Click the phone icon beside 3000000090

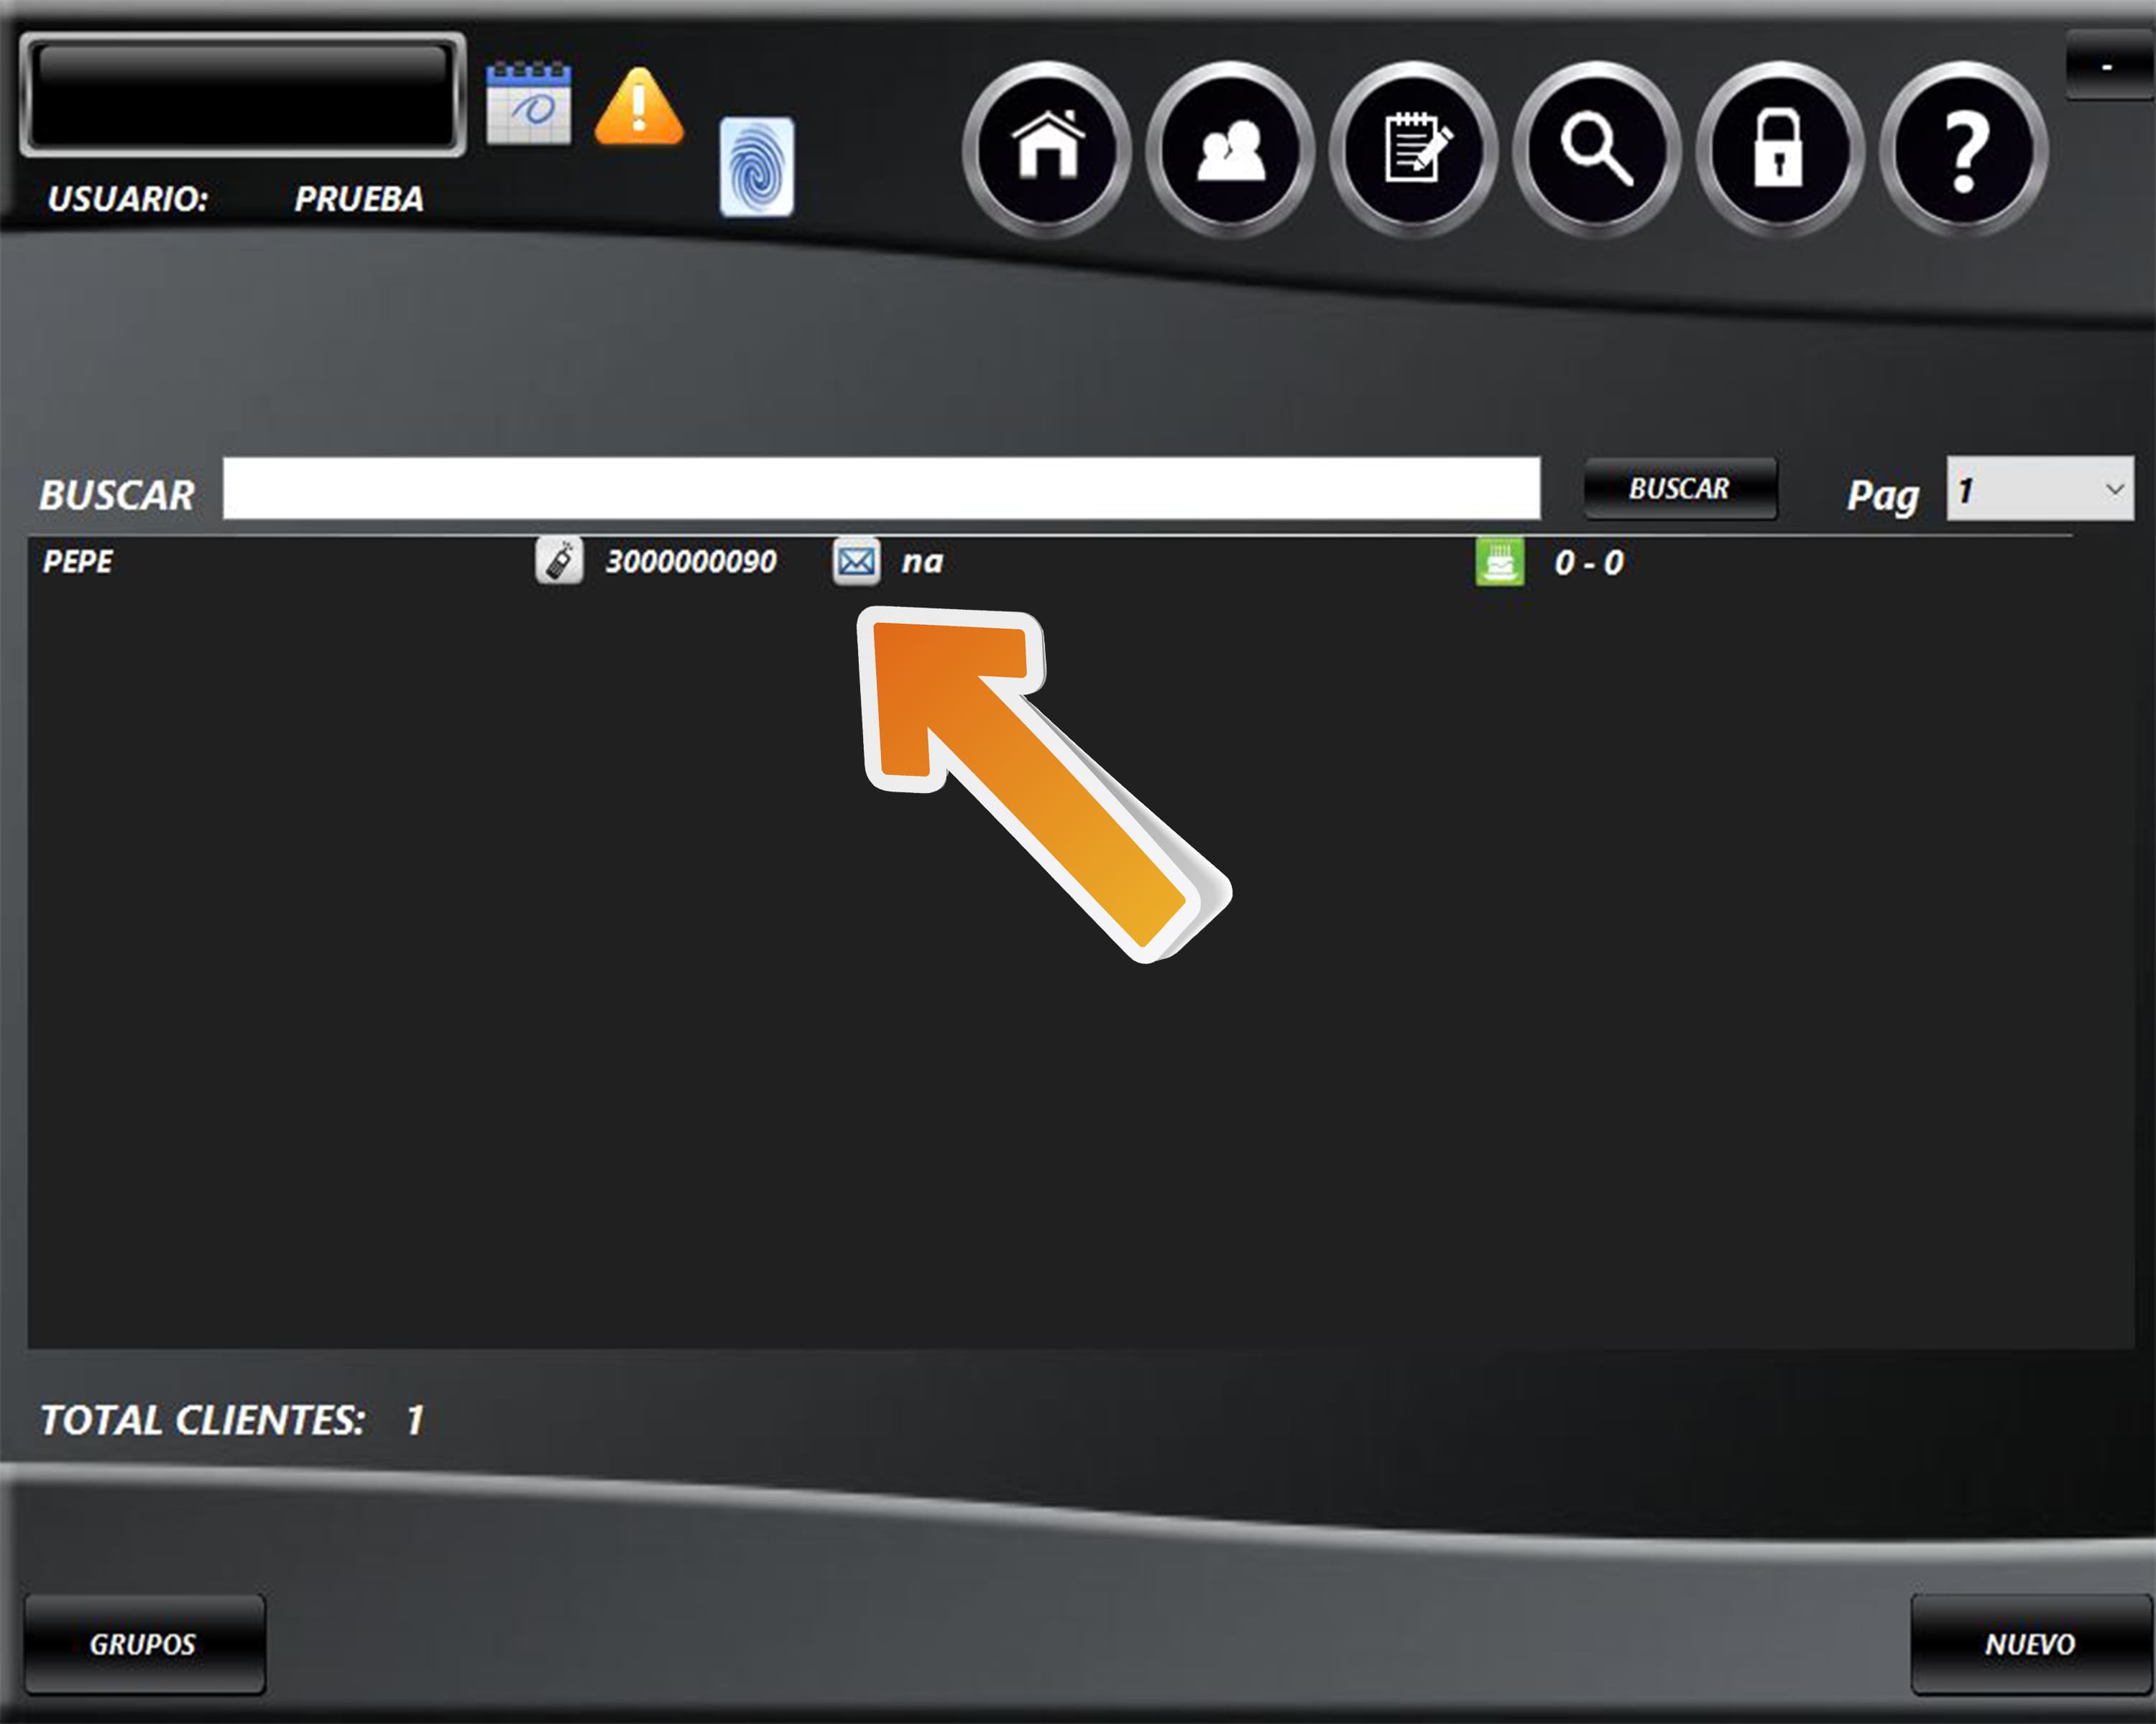click(559, 561)
